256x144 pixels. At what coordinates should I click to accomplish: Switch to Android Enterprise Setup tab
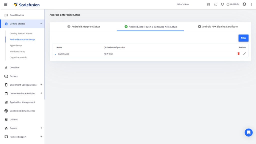click(x=83, y=26)
